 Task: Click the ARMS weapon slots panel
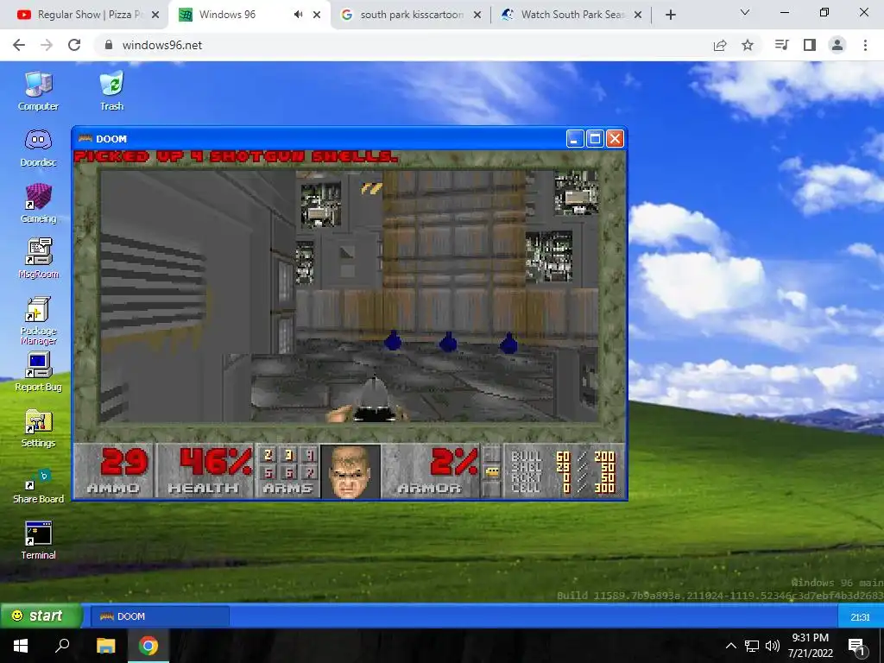pyautogui.click(x=287, y=471)
